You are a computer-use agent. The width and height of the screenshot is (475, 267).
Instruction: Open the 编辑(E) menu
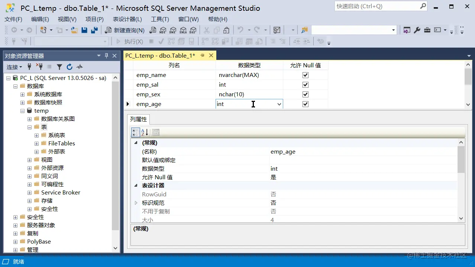click(40, 19)
